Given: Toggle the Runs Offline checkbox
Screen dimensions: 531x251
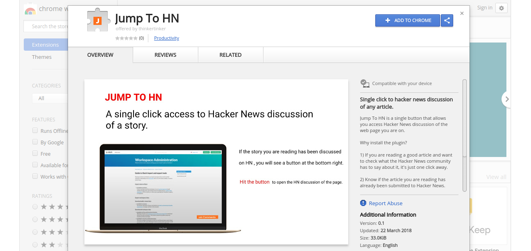Looking at the screenshot, I should pyautogui.click(x=35, y=130).
